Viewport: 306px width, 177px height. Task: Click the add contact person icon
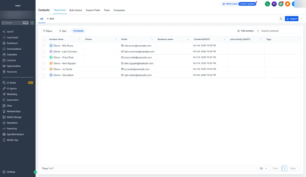tap(281, 19)
